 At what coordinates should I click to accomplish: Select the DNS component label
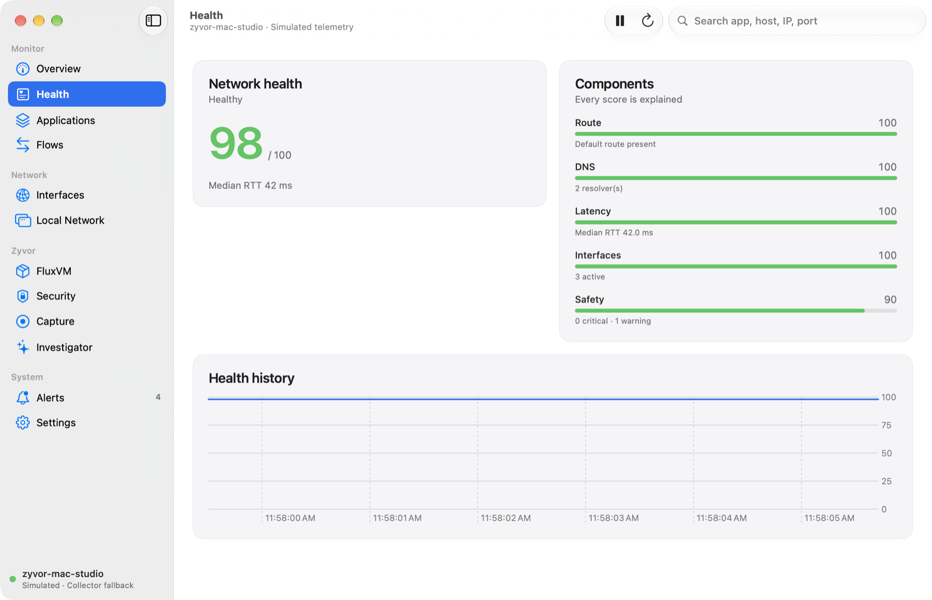tap(585, 167)
